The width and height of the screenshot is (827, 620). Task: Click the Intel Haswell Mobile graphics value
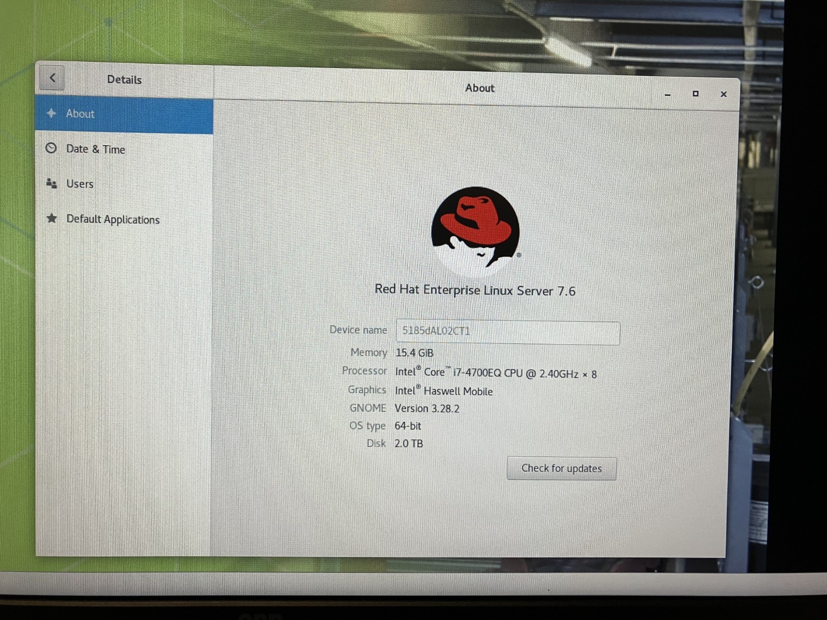click(x=443, y=391)
